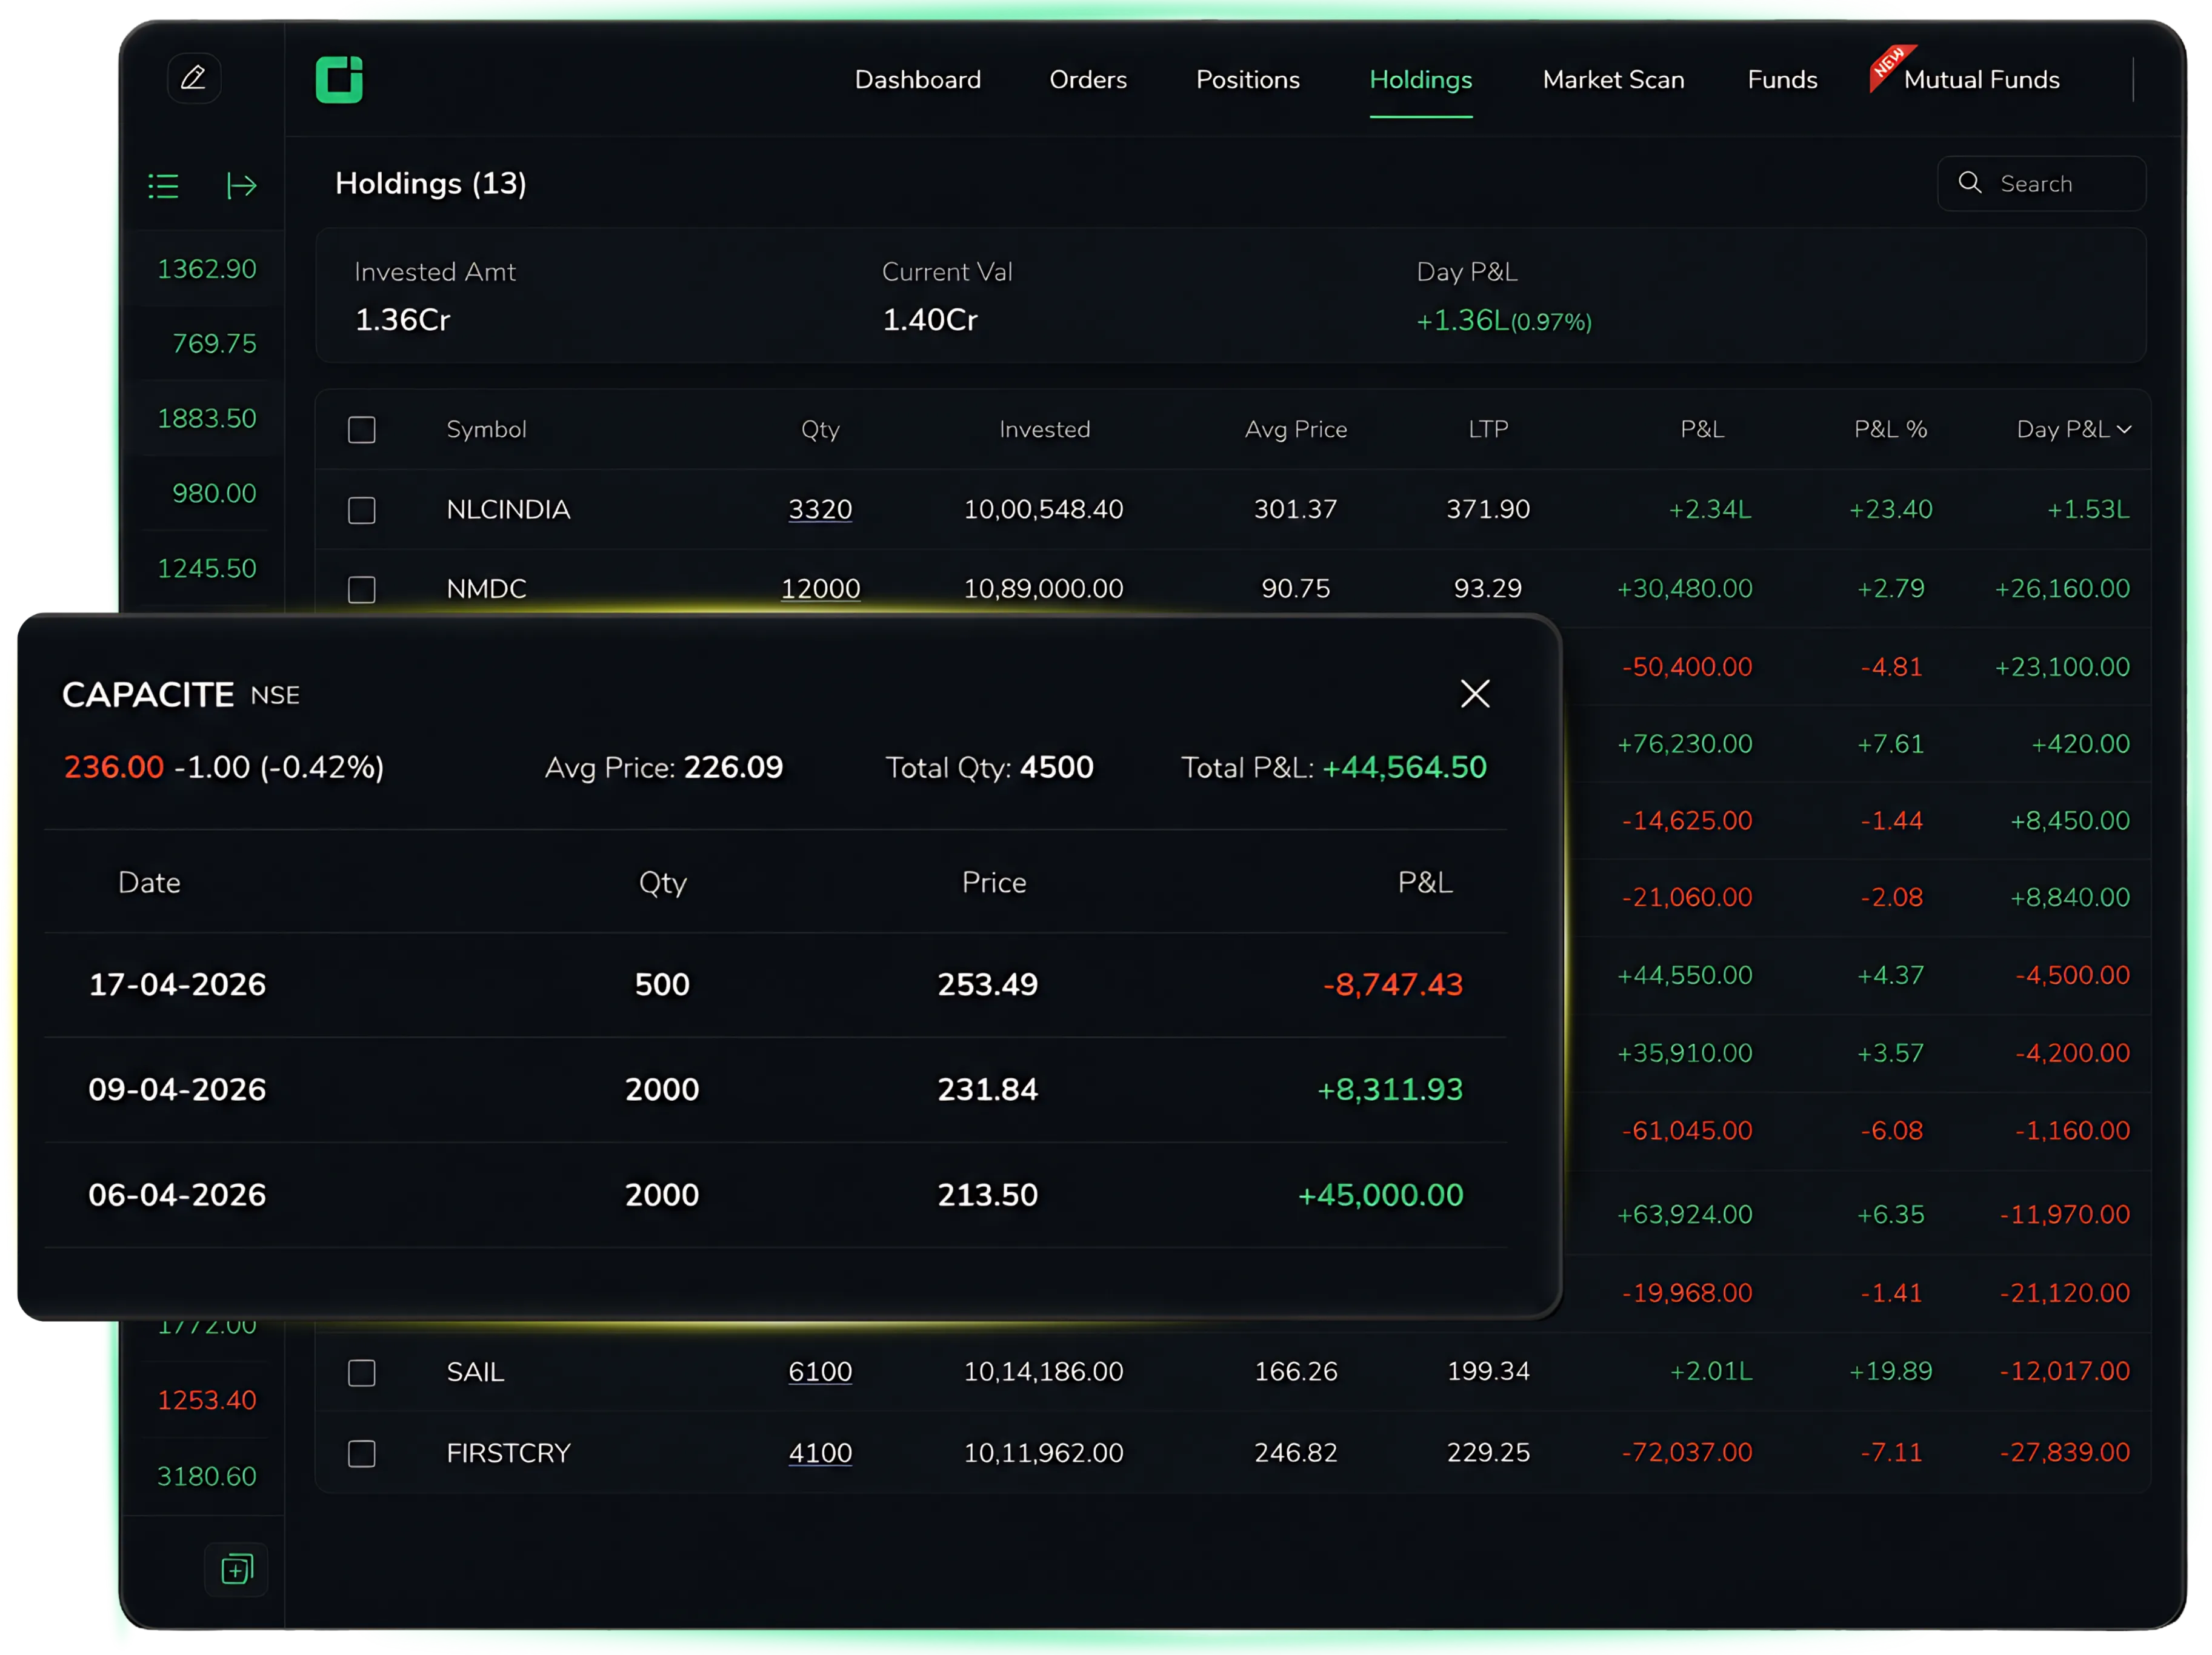Click sidebar price 1883.50
Screen dimensions: 2212x1655
click(207, 419)
